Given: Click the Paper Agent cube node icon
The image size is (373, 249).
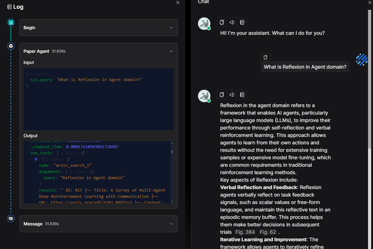Looking at the screenshot, I should pos(11,46).
